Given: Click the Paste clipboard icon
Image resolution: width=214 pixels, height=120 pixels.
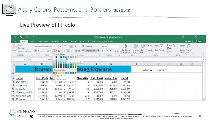Looking at the screenshot, I should (14, 47).
